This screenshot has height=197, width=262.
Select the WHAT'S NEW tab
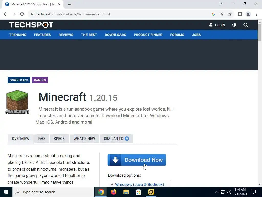[x=84, y=139]
